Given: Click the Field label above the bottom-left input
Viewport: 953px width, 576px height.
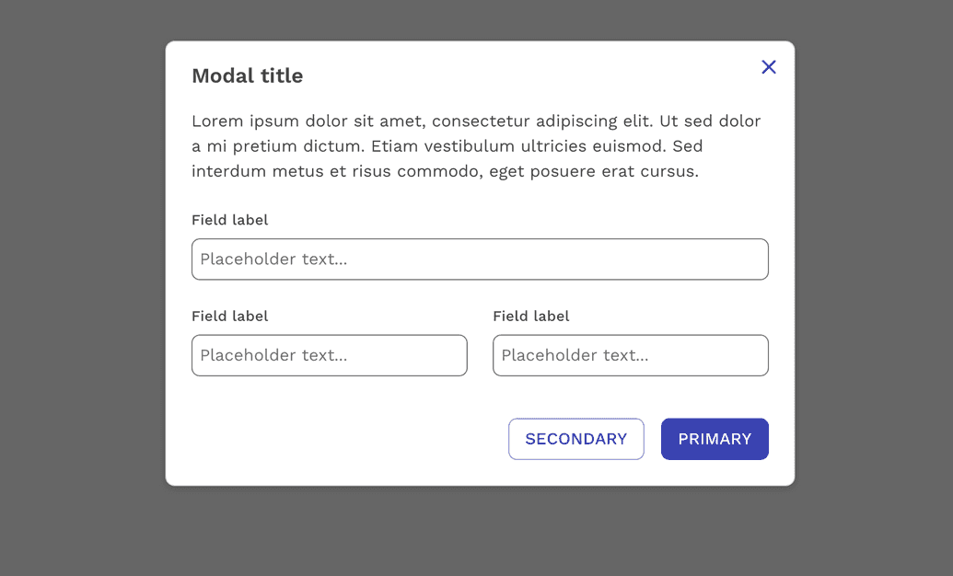Looking at the screenshot, I should point(230,317).
